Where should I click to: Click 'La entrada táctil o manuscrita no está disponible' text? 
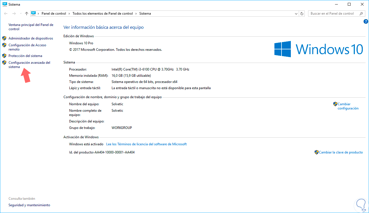click(x=161, y=88)
